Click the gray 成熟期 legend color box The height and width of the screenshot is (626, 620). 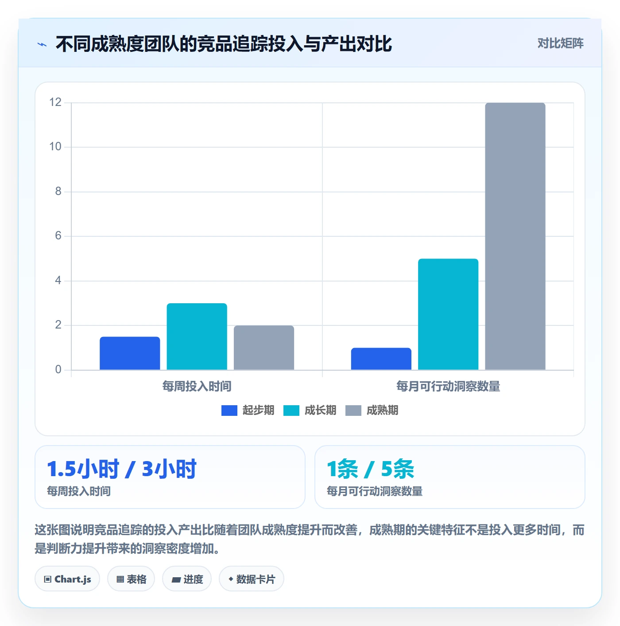tap(353, 411)
